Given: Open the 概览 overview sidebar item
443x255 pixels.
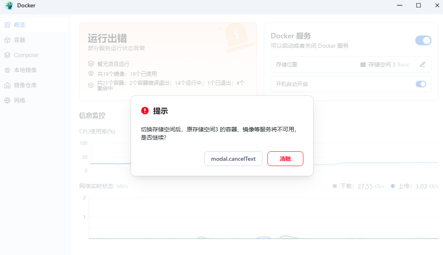Looking at the screenshot, I should coord(34,25).
